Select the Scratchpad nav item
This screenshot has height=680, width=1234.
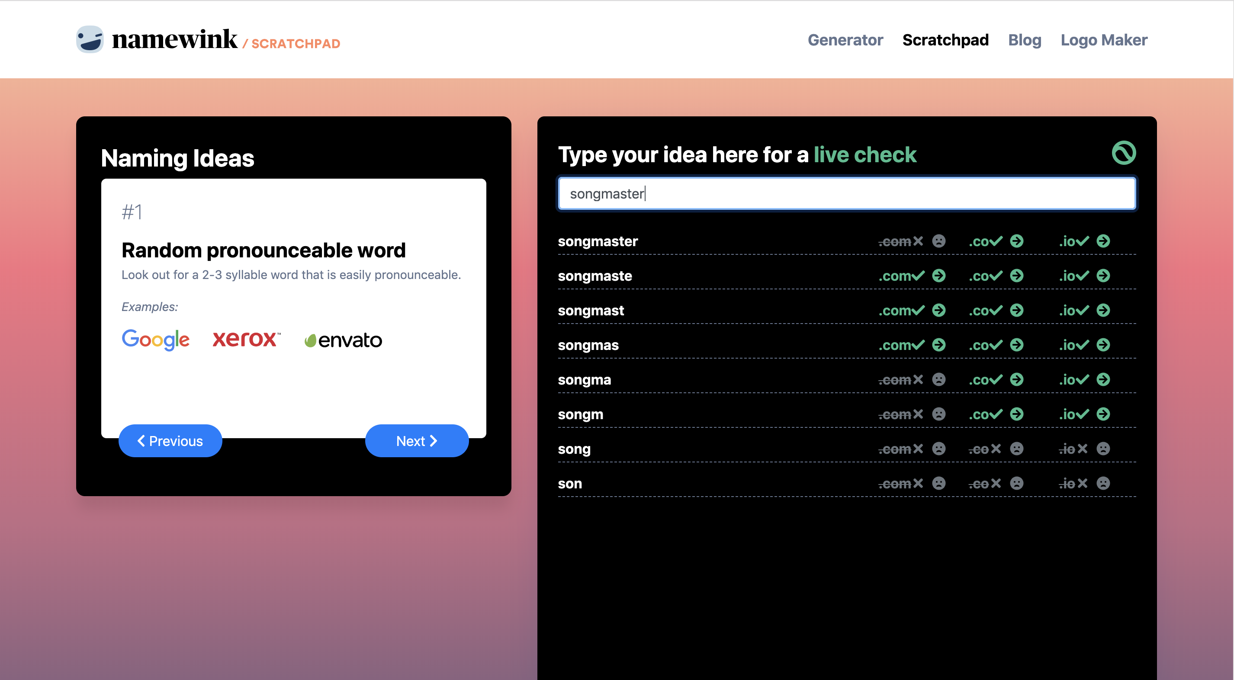pos(945,40)
